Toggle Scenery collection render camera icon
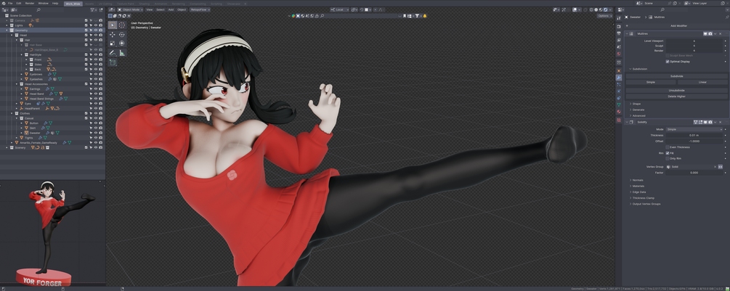Screen dimensions: 730x291 [100, 147]
